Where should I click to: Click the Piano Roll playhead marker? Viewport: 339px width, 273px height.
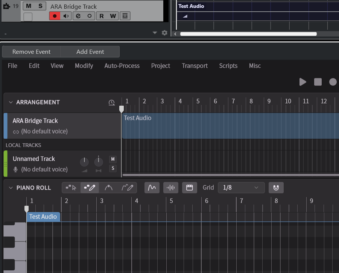click(26, 209)
